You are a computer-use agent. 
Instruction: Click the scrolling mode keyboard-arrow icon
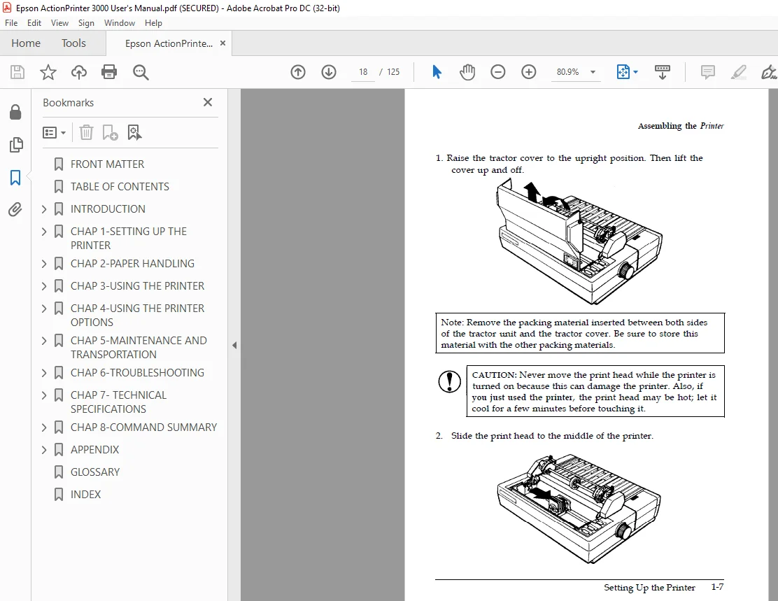pyautogui.click(x=663, y=72)
